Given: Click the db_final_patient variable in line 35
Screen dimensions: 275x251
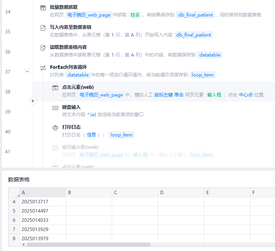Looking at the screenshot, I should [x=194, y=35].
